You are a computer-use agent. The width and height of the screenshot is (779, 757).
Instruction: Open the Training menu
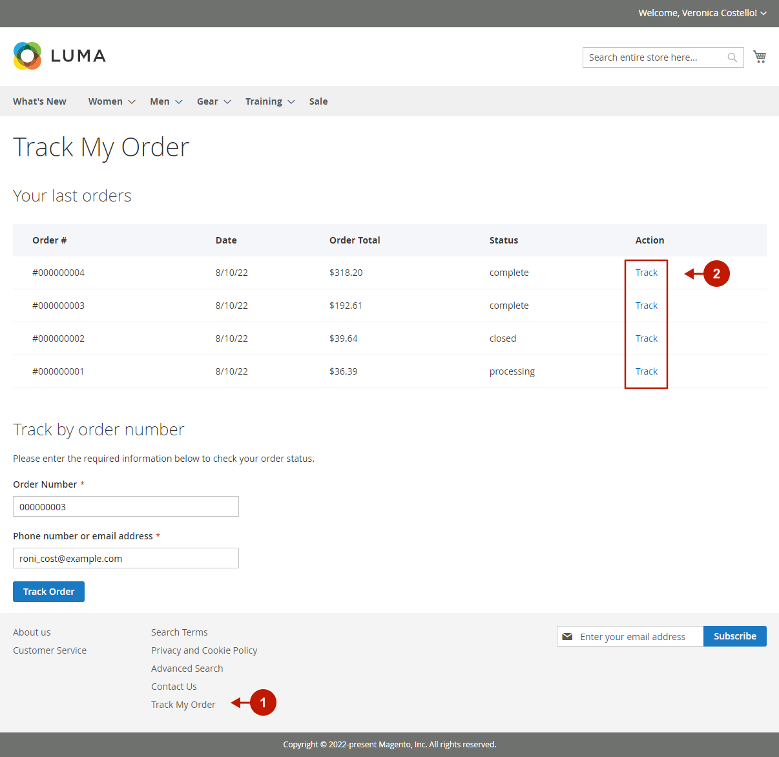pyautogui.click(x=270, y=101)
